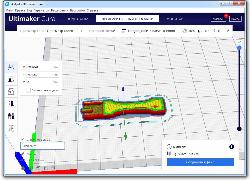Click the infill icon next to 40%

(184, 31)
